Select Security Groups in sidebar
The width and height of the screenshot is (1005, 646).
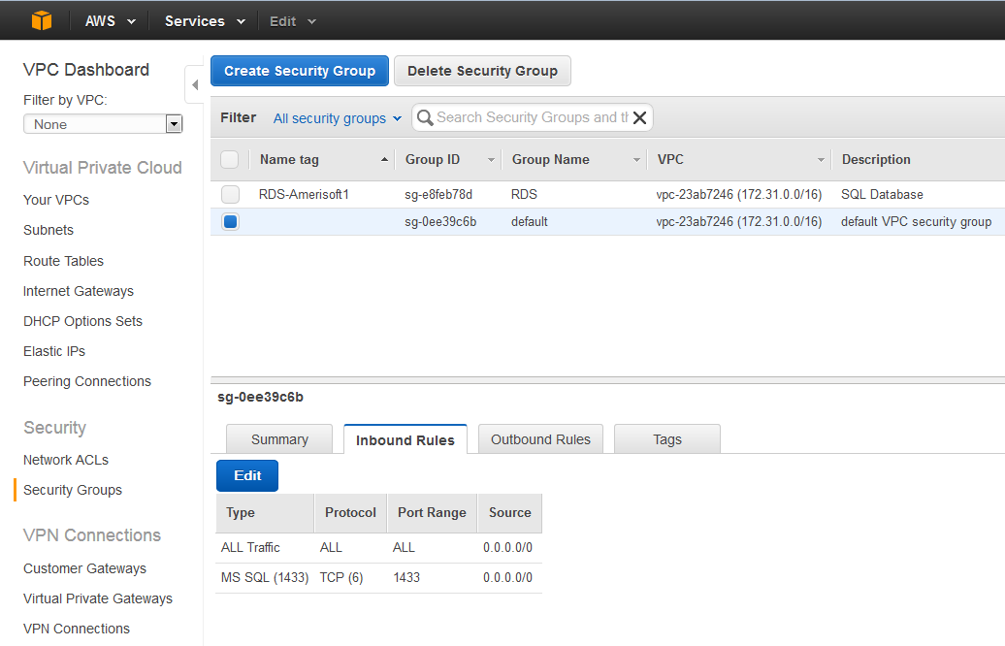73,490
